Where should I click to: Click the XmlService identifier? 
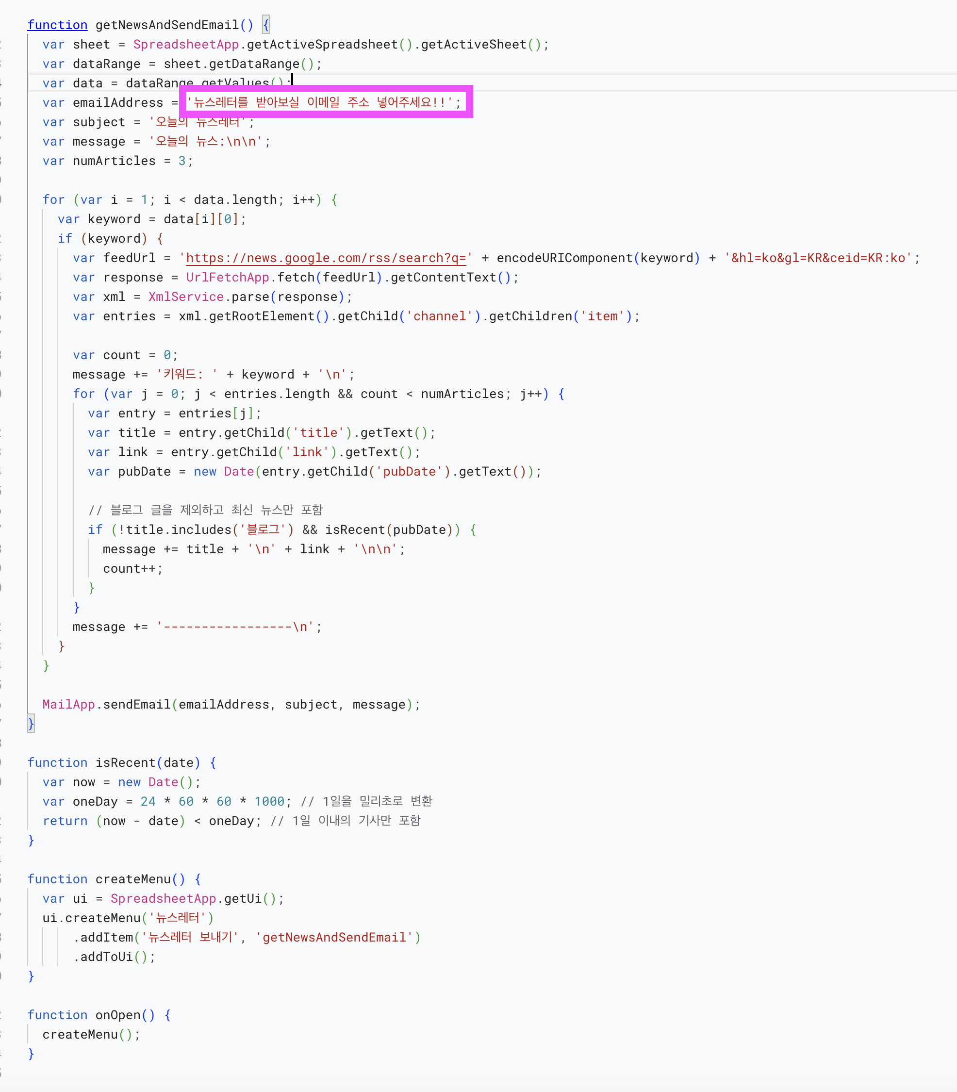pyautogui.click(x=186, y=297)
